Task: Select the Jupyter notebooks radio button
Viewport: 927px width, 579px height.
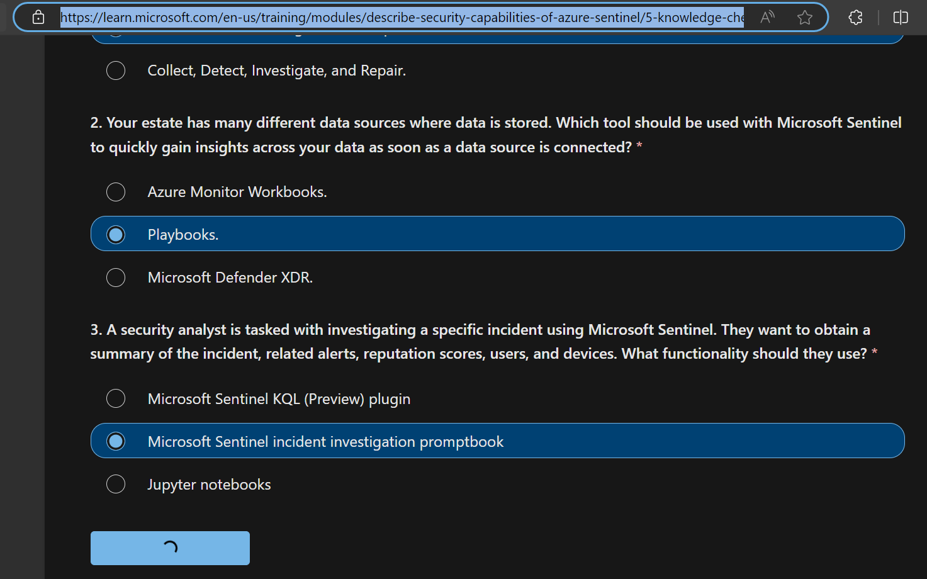Action: click(116, 483)
